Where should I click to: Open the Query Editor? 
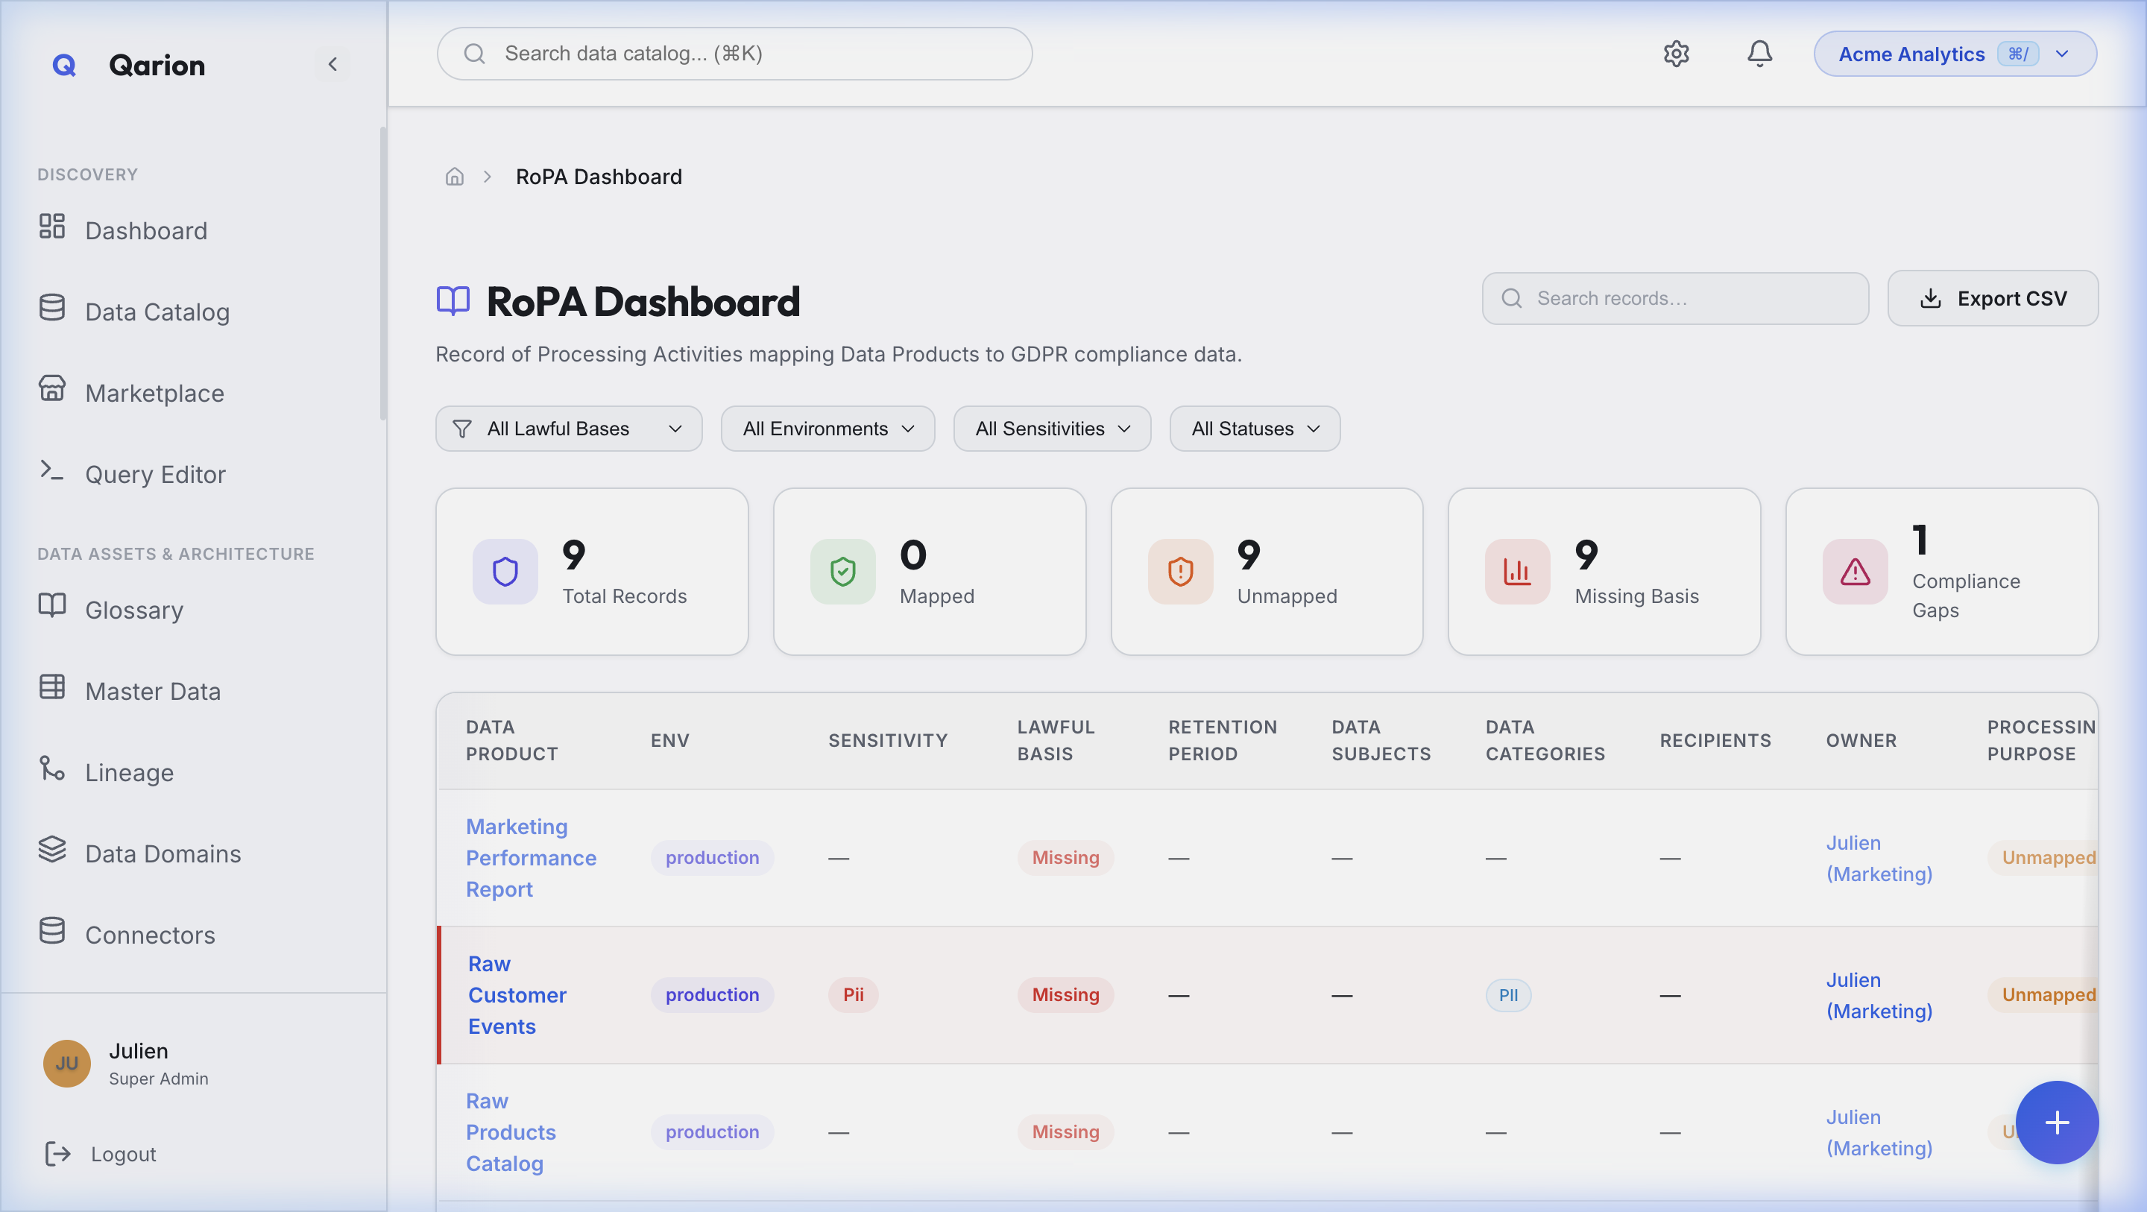coord(155,473)
